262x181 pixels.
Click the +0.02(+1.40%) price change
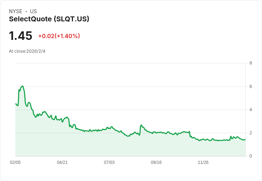coord(59,36)
